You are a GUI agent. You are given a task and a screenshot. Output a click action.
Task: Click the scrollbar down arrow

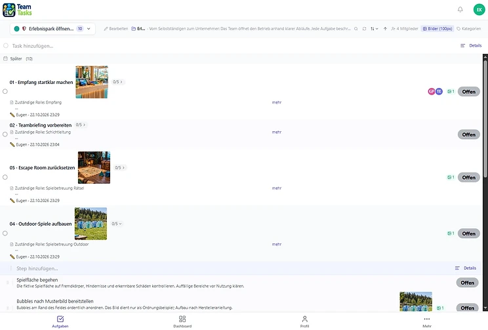pyautogui.click(x=485, y=308)
